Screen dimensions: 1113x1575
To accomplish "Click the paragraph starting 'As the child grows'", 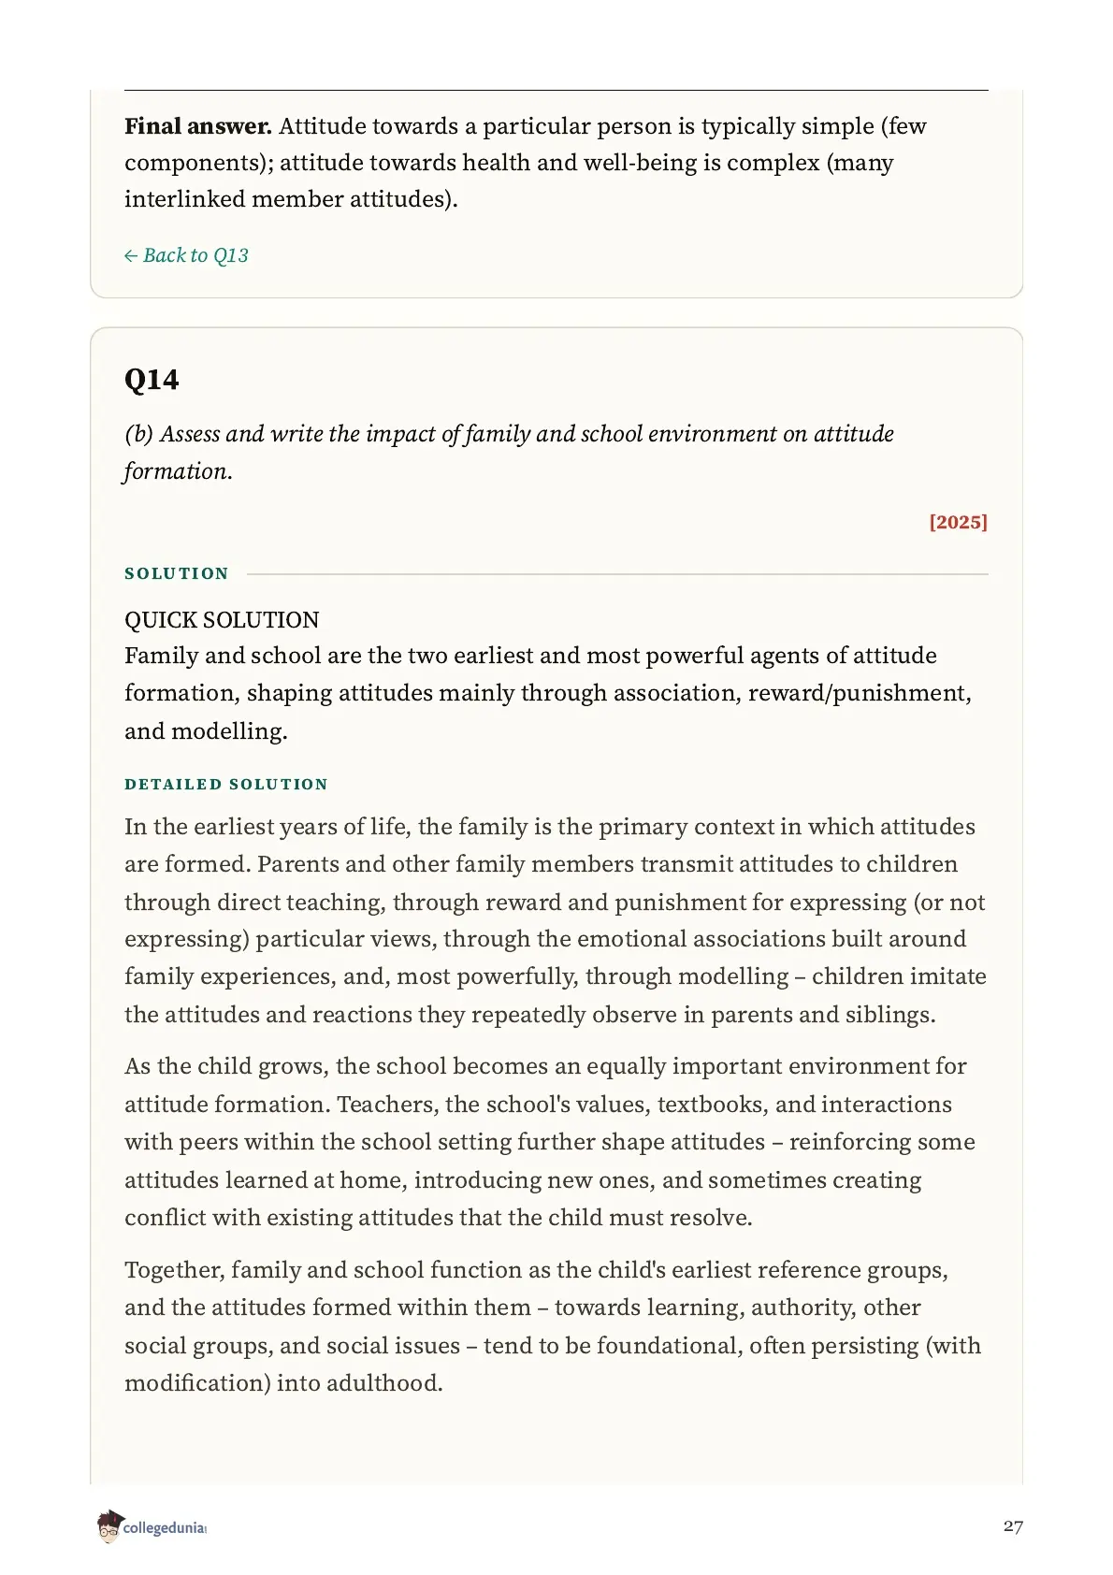I will [x=550, y=1142].
